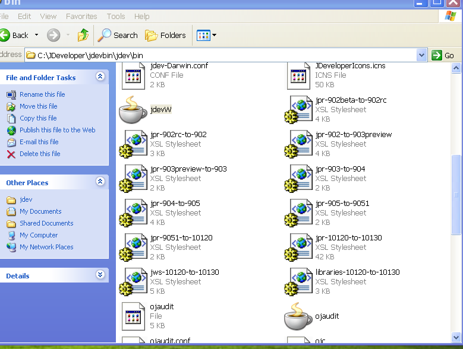This screenshot has height=349, width=463.
Task: Click scrollbar down arrow
Action: click(456, 337)
